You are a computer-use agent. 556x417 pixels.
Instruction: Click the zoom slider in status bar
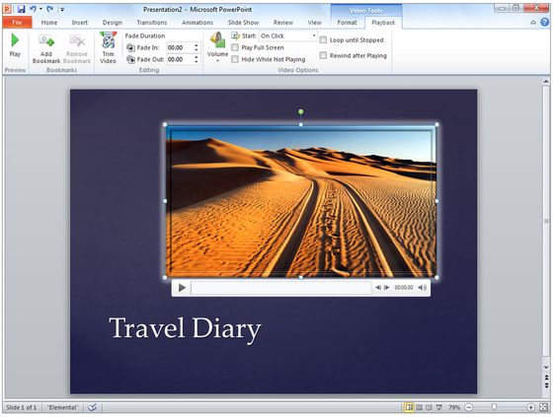(494, 407)
